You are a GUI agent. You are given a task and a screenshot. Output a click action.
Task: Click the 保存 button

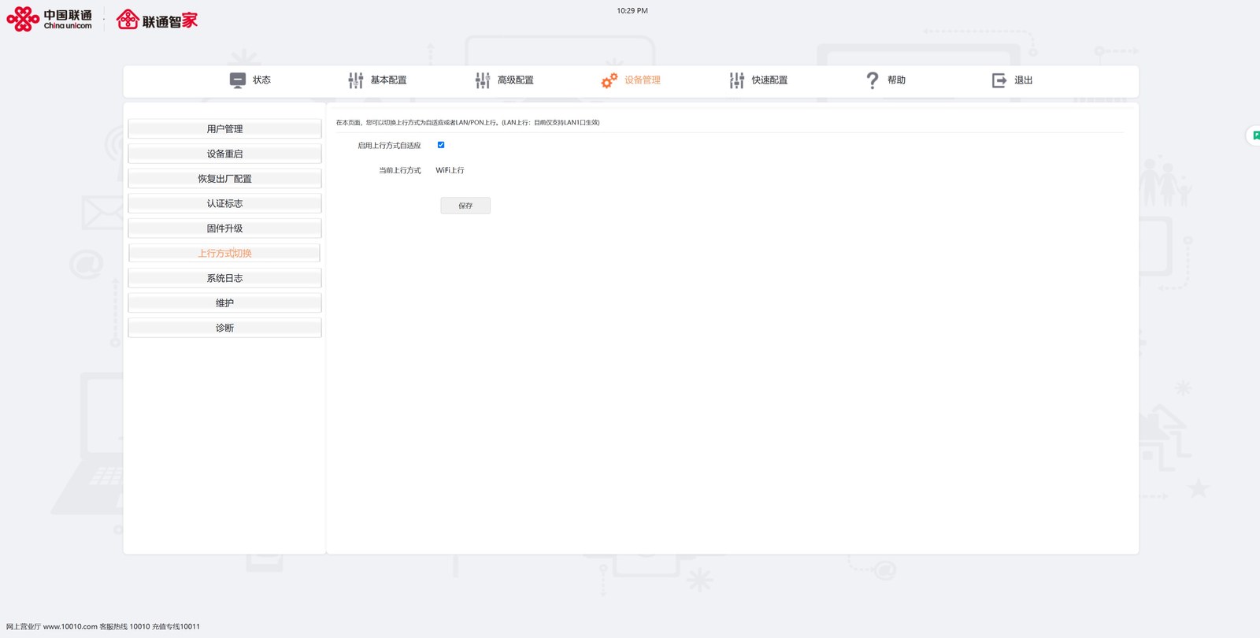[465, 206]
